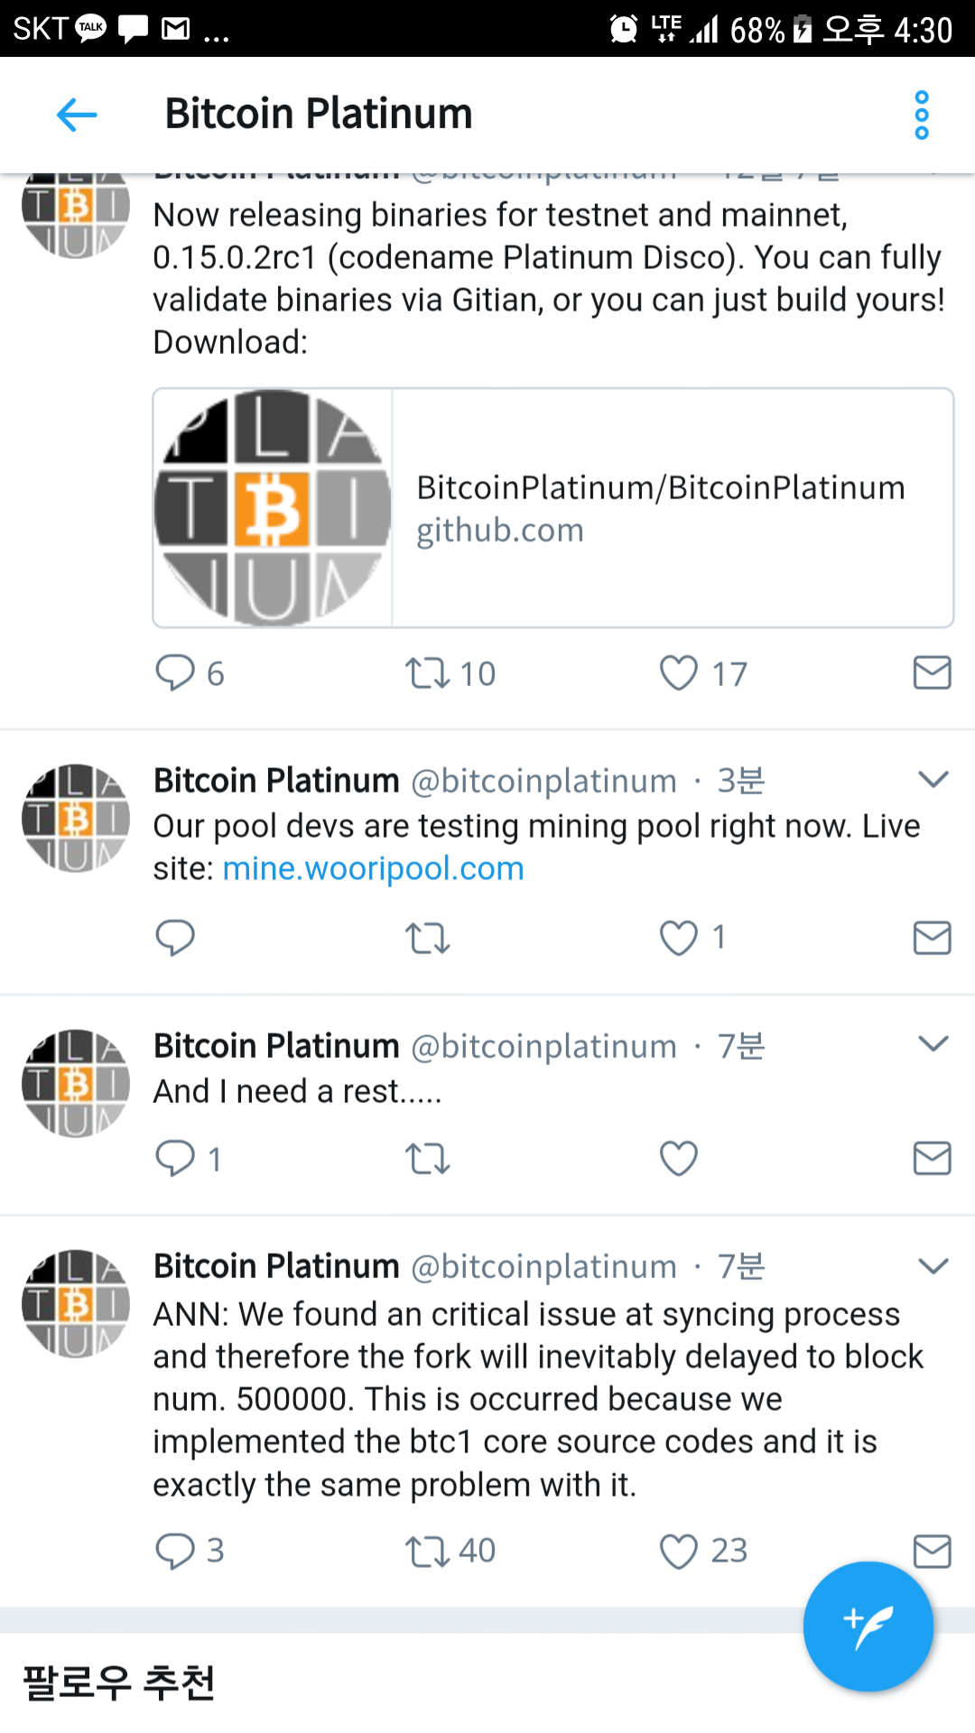The image size is (975, 1733).
Task: Tap the back arrow
Action: tap(77, 115)
